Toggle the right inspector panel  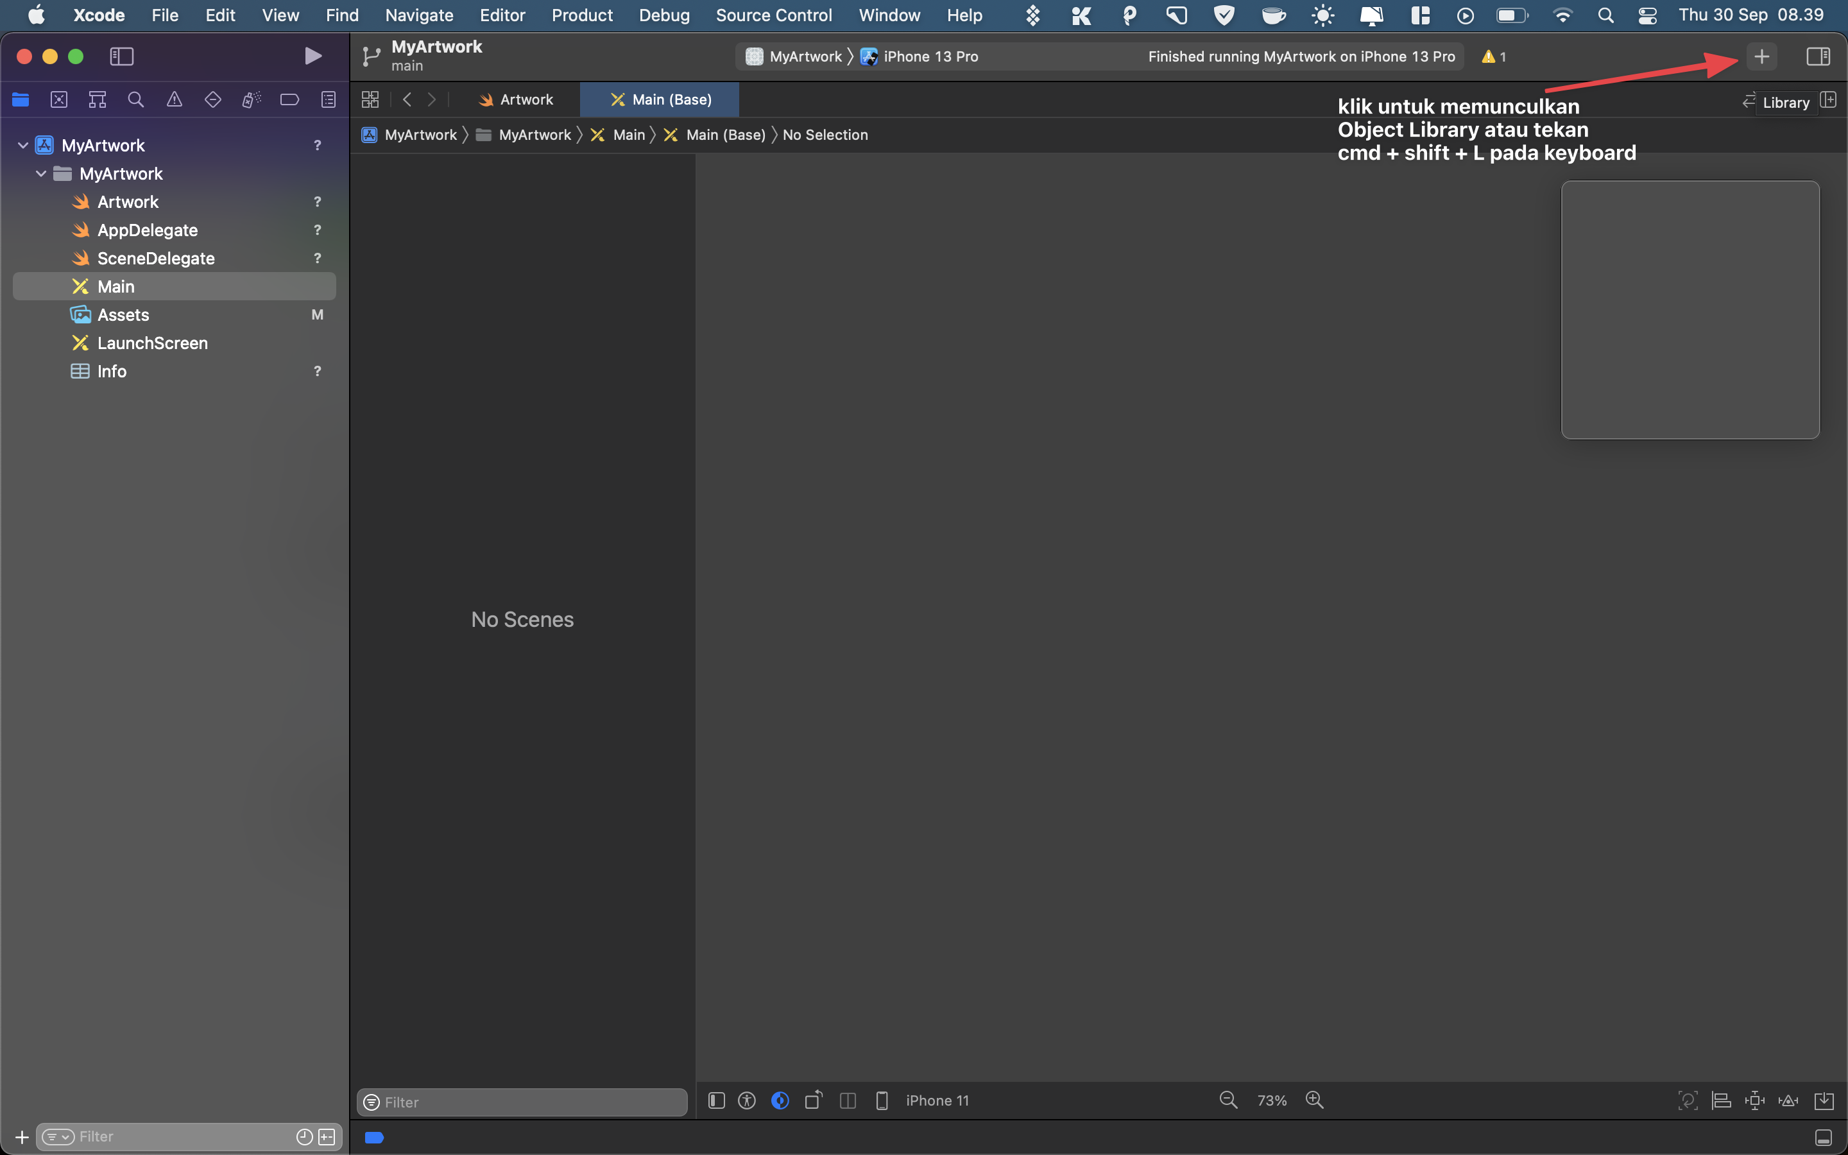point(1818,56)
